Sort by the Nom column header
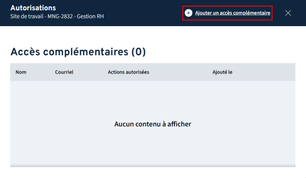Image resolution: width=306 pixels, height=178 pixels. pyautogui.click(x=21, y=72)
